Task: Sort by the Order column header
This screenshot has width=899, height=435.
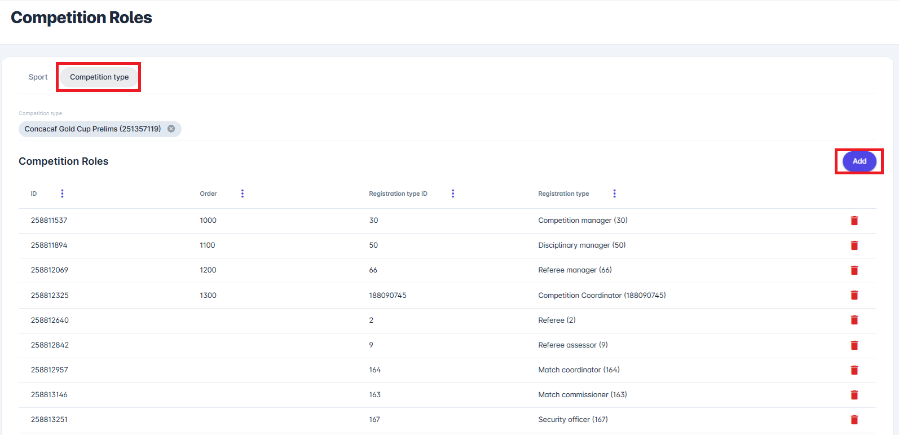Action: 208,194
